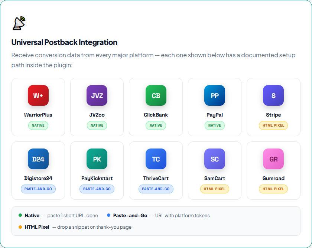Click the PASTE-AND-GO badge under PayKickstart
Viewport: 312px width, 248px height.
click(x=97, y=189)
